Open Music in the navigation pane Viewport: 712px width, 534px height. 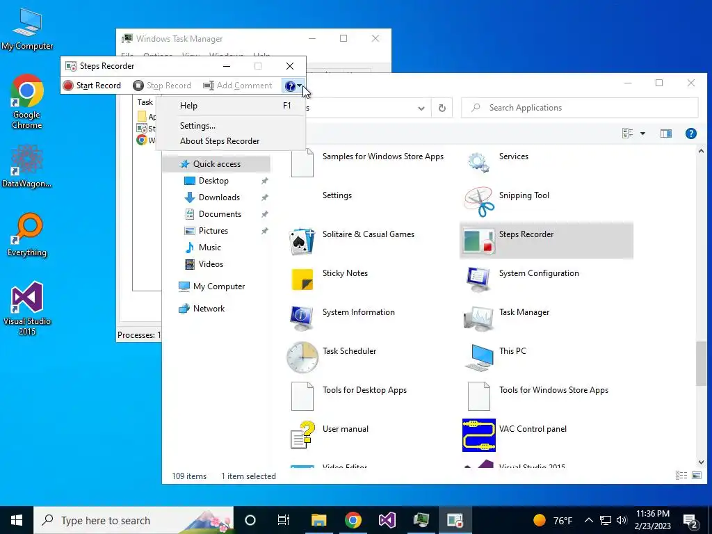point(209,248)
